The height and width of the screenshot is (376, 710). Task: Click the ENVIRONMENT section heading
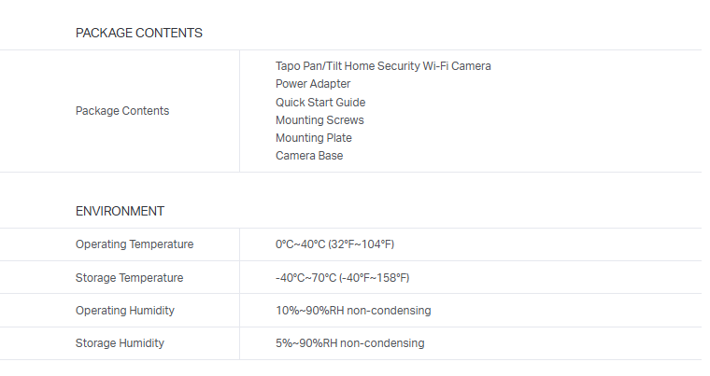(120, 211)
